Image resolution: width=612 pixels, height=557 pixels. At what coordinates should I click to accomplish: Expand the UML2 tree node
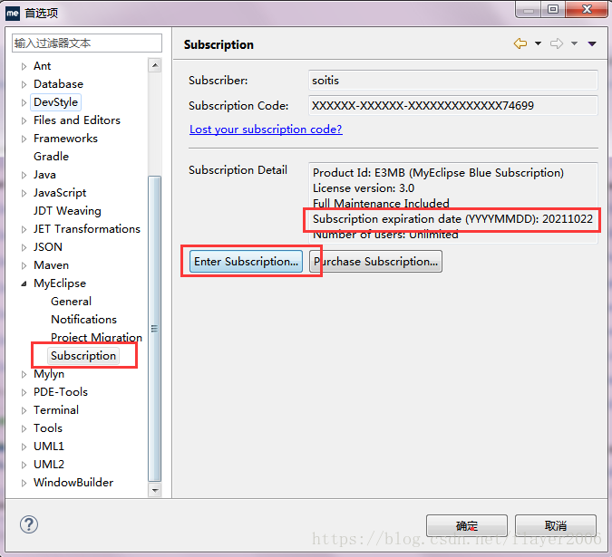24,465
